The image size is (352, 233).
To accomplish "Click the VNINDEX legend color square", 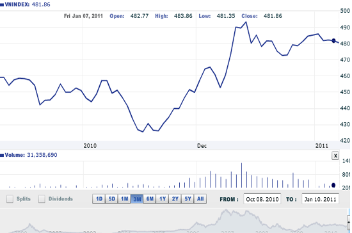I will click(2, 4).
